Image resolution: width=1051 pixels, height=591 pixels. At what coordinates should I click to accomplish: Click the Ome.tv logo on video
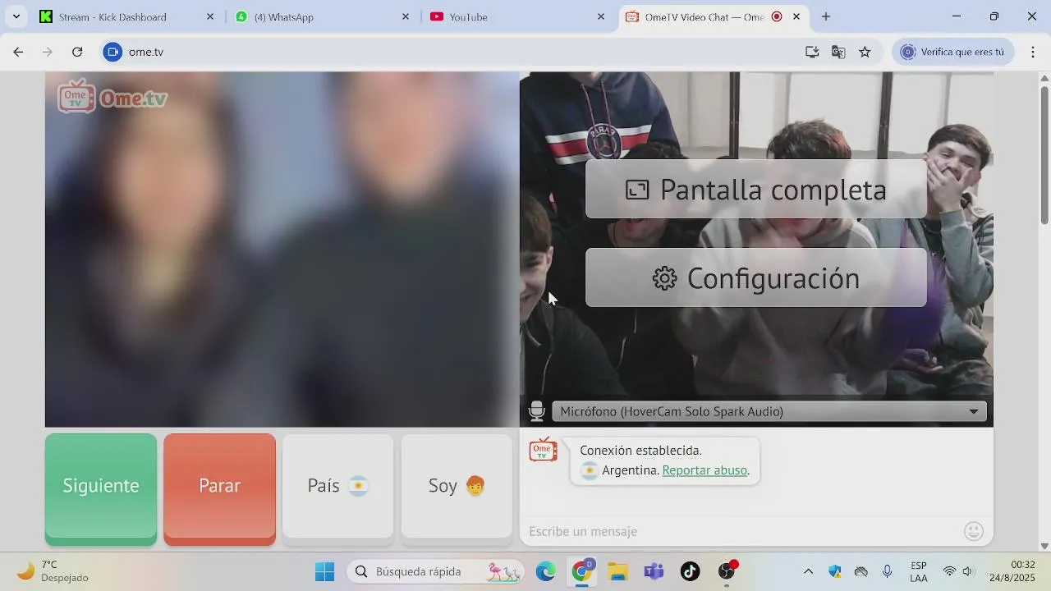pos(112,97)
